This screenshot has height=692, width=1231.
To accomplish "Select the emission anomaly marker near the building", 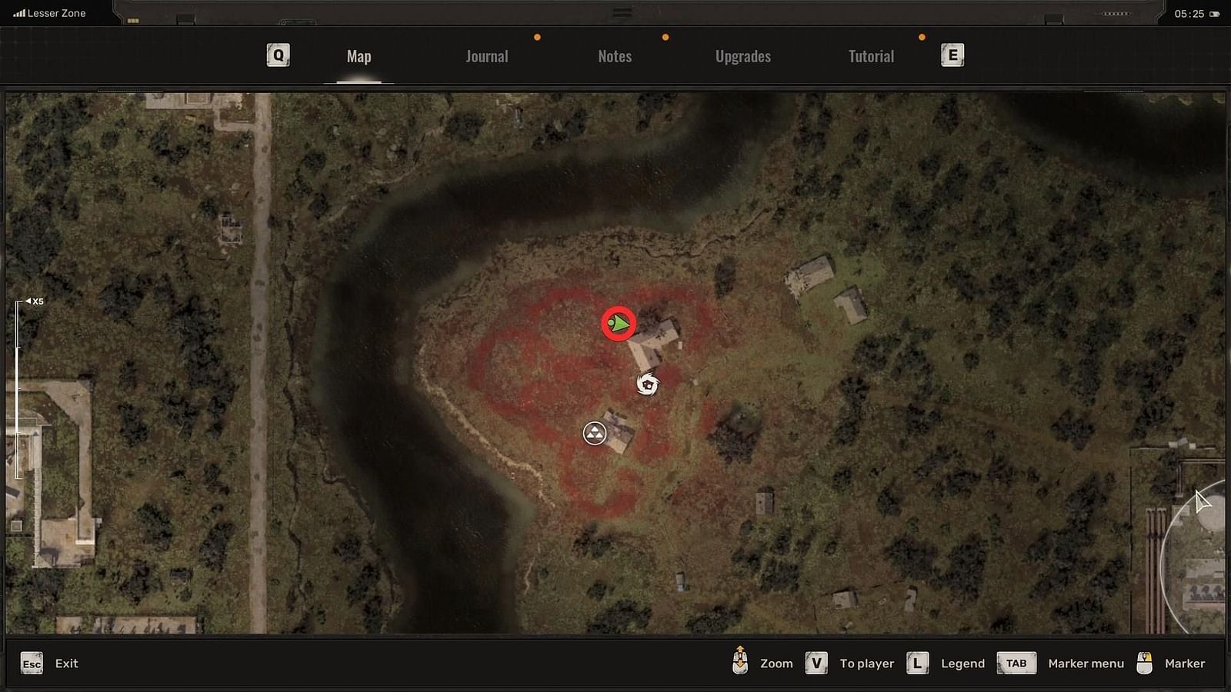I will 646,384.
